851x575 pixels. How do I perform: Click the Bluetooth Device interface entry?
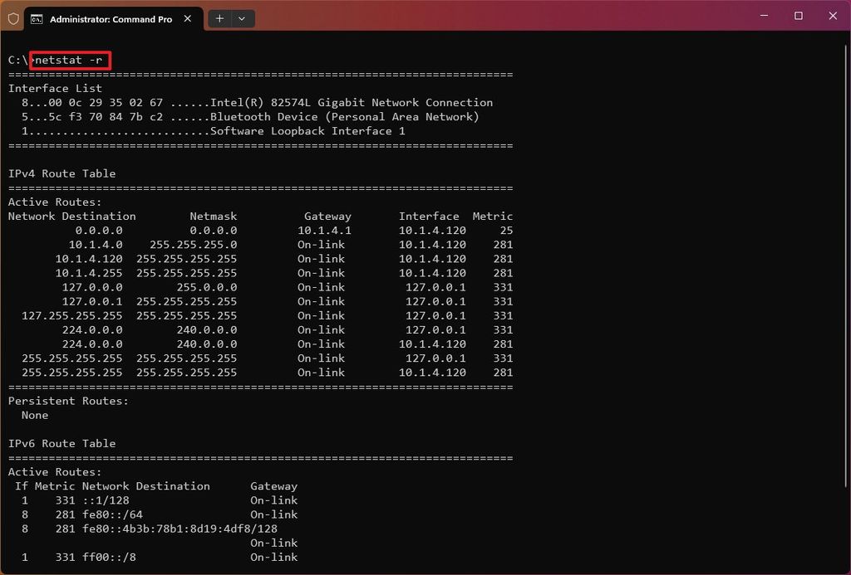241,116
